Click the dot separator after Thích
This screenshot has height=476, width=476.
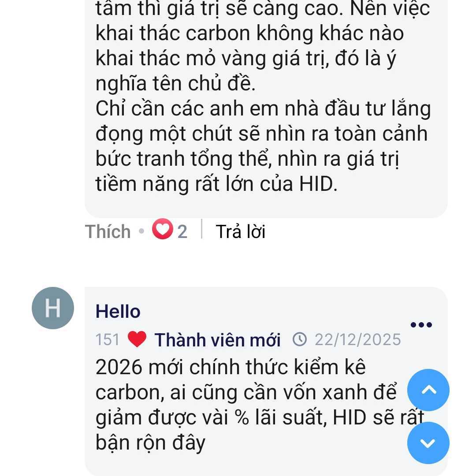click(141, 231)
